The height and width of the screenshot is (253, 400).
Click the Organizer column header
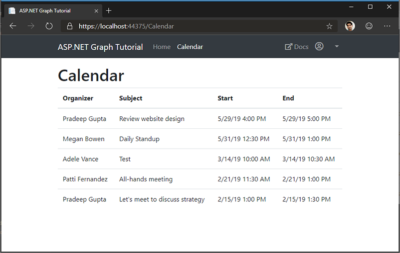[78, 98]
